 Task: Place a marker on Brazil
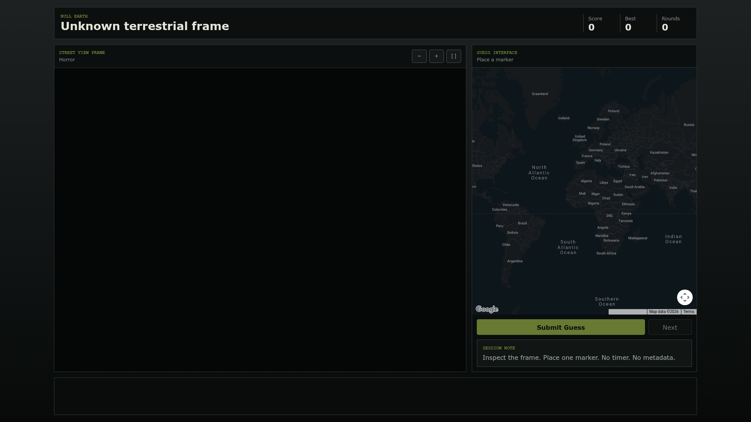pos(522,223)
